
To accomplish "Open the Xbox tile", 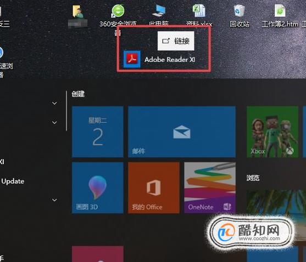I will [x=272, y=132].
